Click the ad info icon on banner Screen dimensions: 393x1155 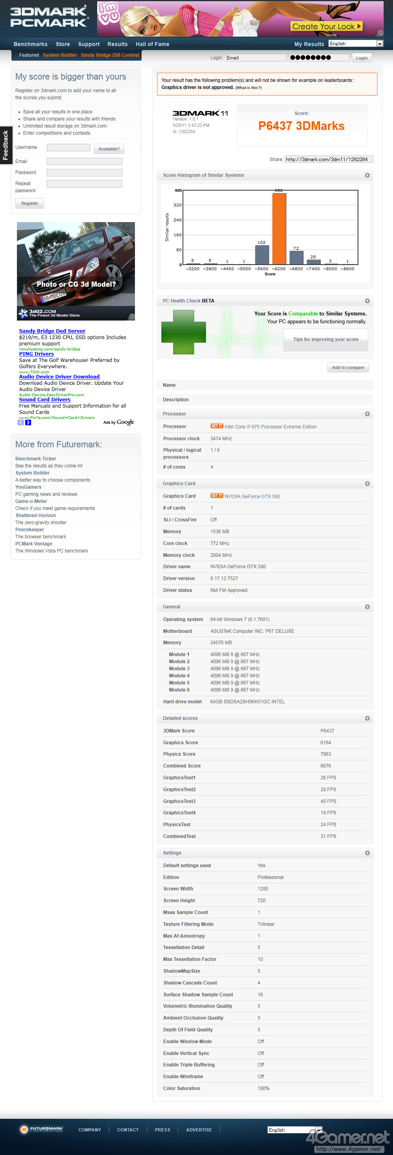pyautogui.click(x=380, y=33)
